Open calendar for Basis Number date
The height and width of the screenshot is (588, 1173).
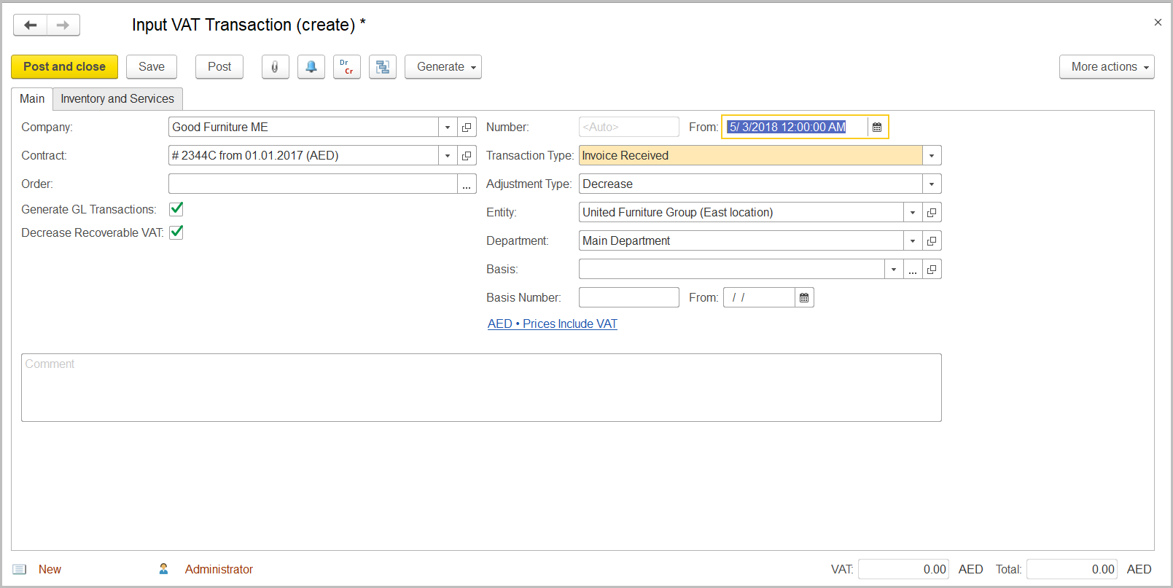[804, 297]
